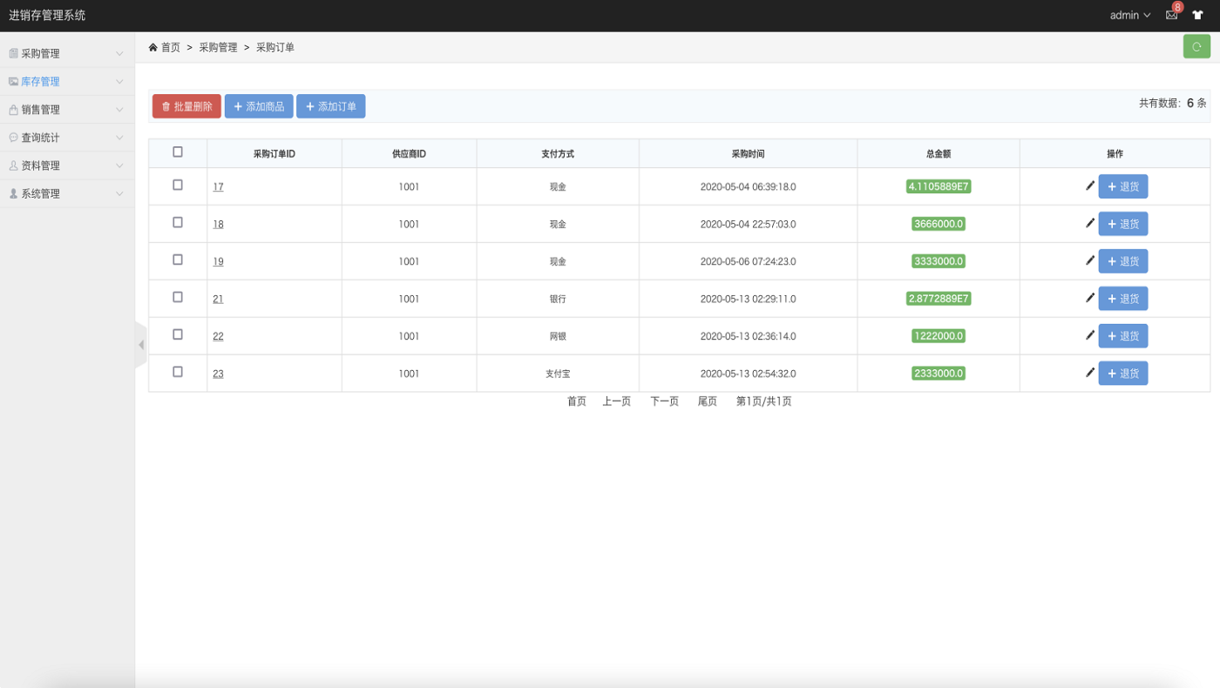This screenshot has height=688, width=1220.
Task: Expand 销售管理 menu chevron
Action: coord(119,110)
